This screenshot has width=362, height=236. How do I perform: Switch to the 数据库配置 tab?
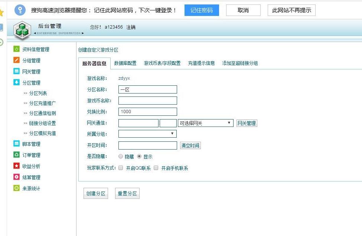click(125, 63)
